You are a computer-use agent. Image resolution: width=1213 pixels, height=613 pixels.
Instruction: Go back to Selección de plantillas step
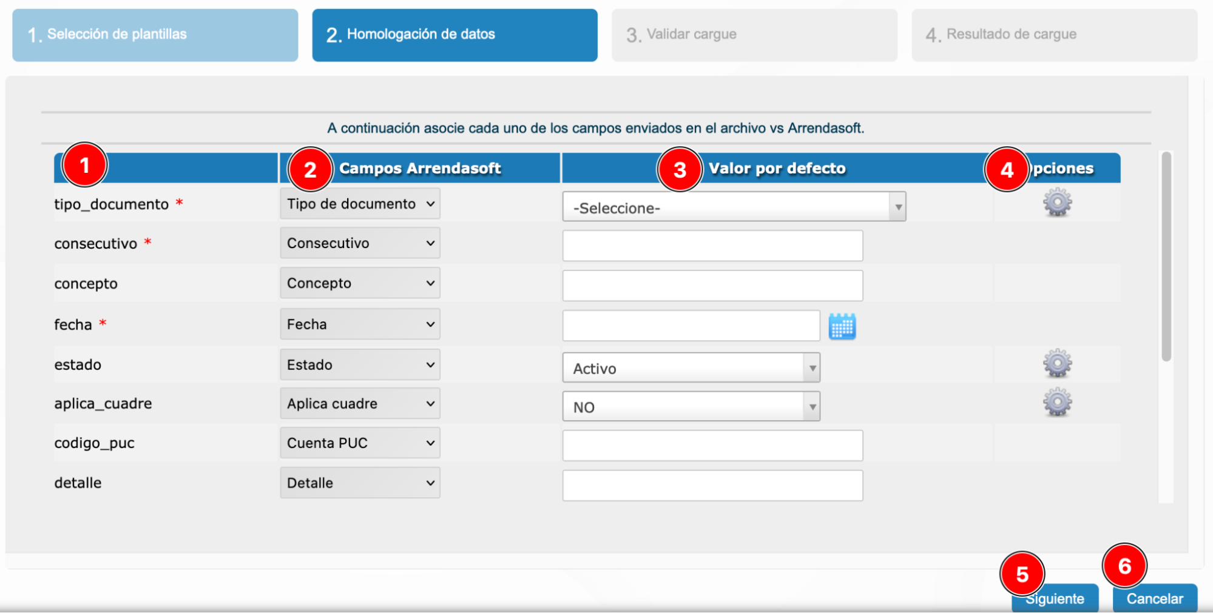(x=154, y=35)
